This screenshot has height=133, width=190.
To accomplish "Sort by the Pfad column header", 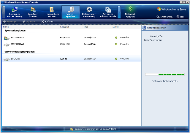I will coord(97,27).
